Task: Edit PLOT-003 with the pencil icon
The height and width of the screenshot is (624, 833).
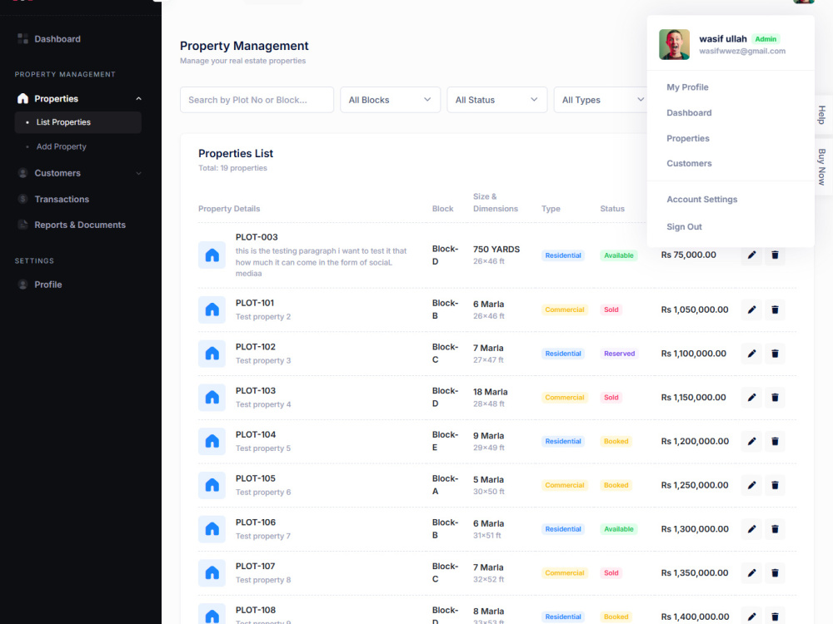Action: coord(751,255)
